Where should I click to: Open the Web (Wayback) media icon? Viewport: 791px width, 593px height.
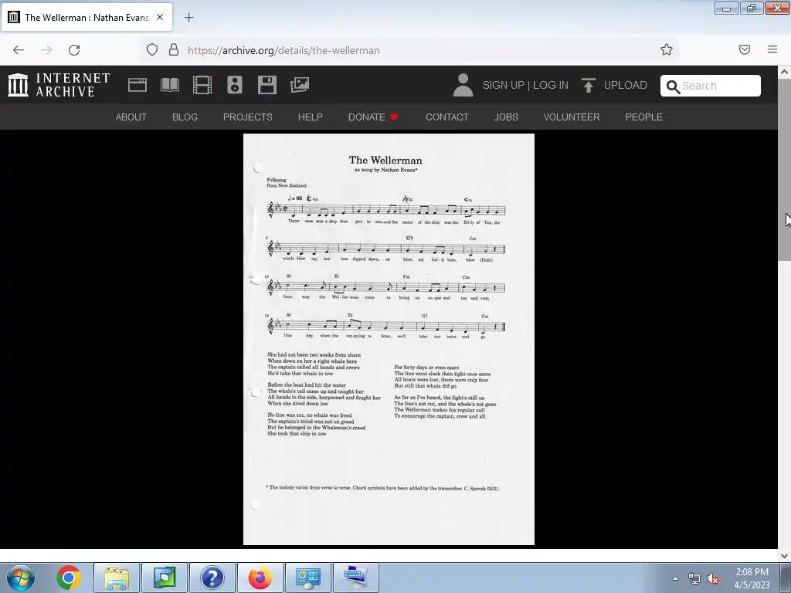(137, 85)
